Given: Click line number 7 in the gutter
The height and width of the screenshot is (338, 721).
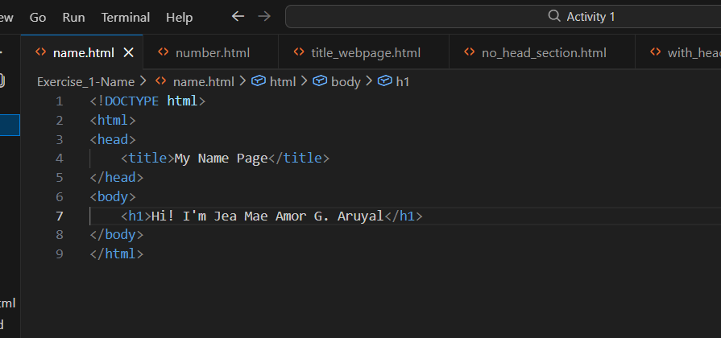Looking at the screenshot, I should click(x=60, y=216).
